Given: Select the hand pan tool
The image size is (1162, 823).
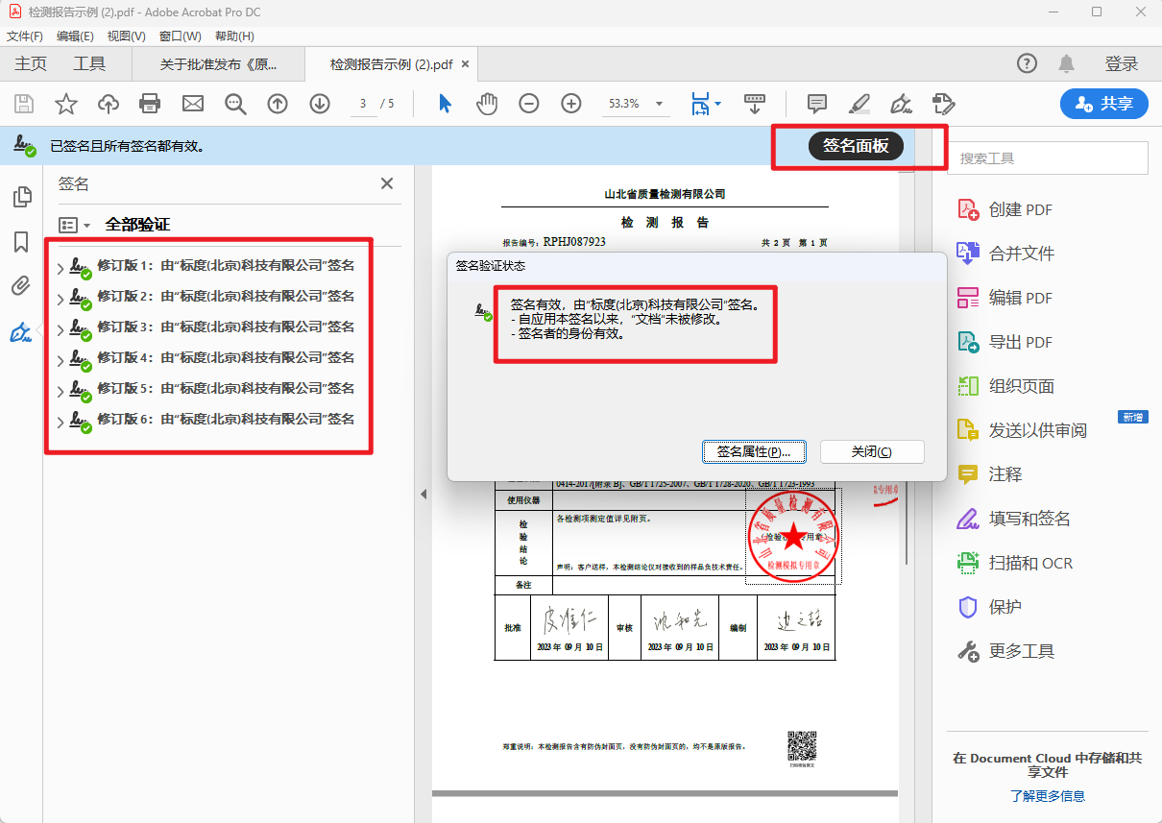Looking at the screenshot, I should (x=487, y=104).
